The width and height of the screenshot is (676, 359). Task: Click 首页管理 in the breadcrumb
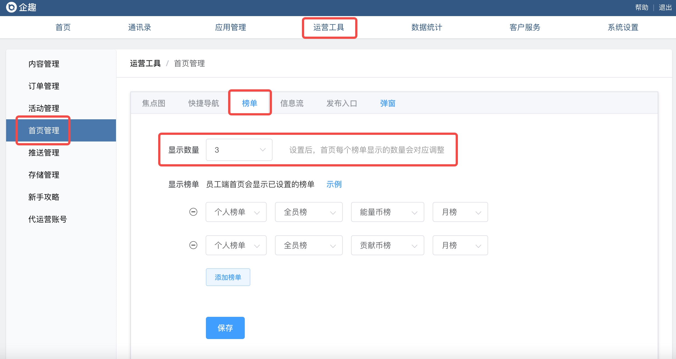point(190,63)
